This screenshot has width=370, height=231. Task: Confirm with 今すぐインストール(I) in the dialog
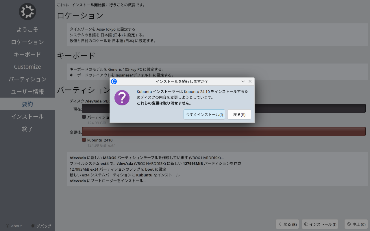point(204,115)
